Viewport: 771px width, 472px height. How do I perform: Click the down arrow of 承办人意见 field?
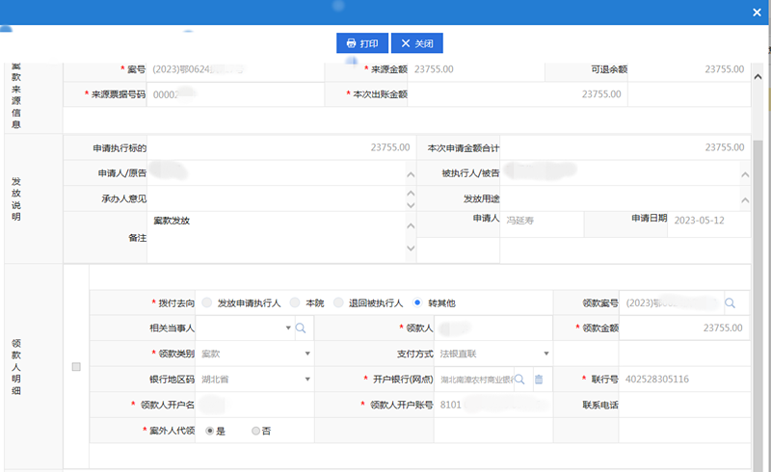point(412,205)
